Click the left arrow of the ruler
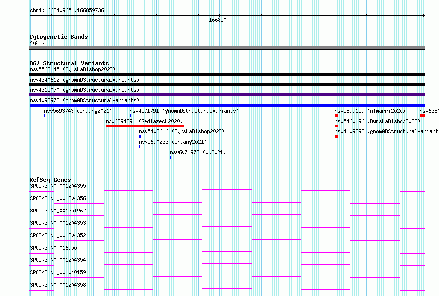Image resolution: width=439 pixels, height=296 pixels. [31, 16]
